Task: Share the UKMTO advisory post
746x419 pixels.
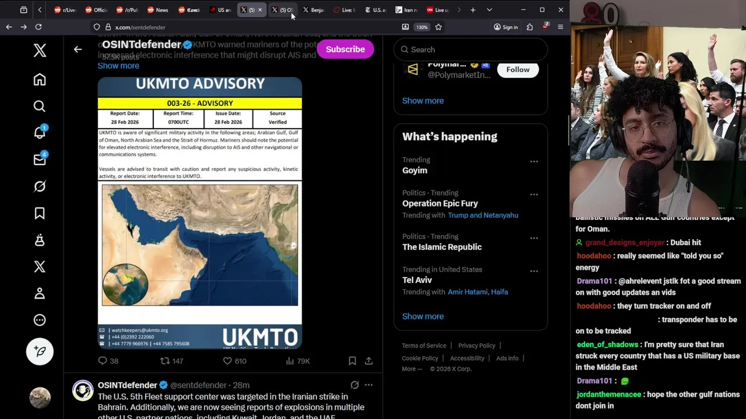Action: (368, 361)
